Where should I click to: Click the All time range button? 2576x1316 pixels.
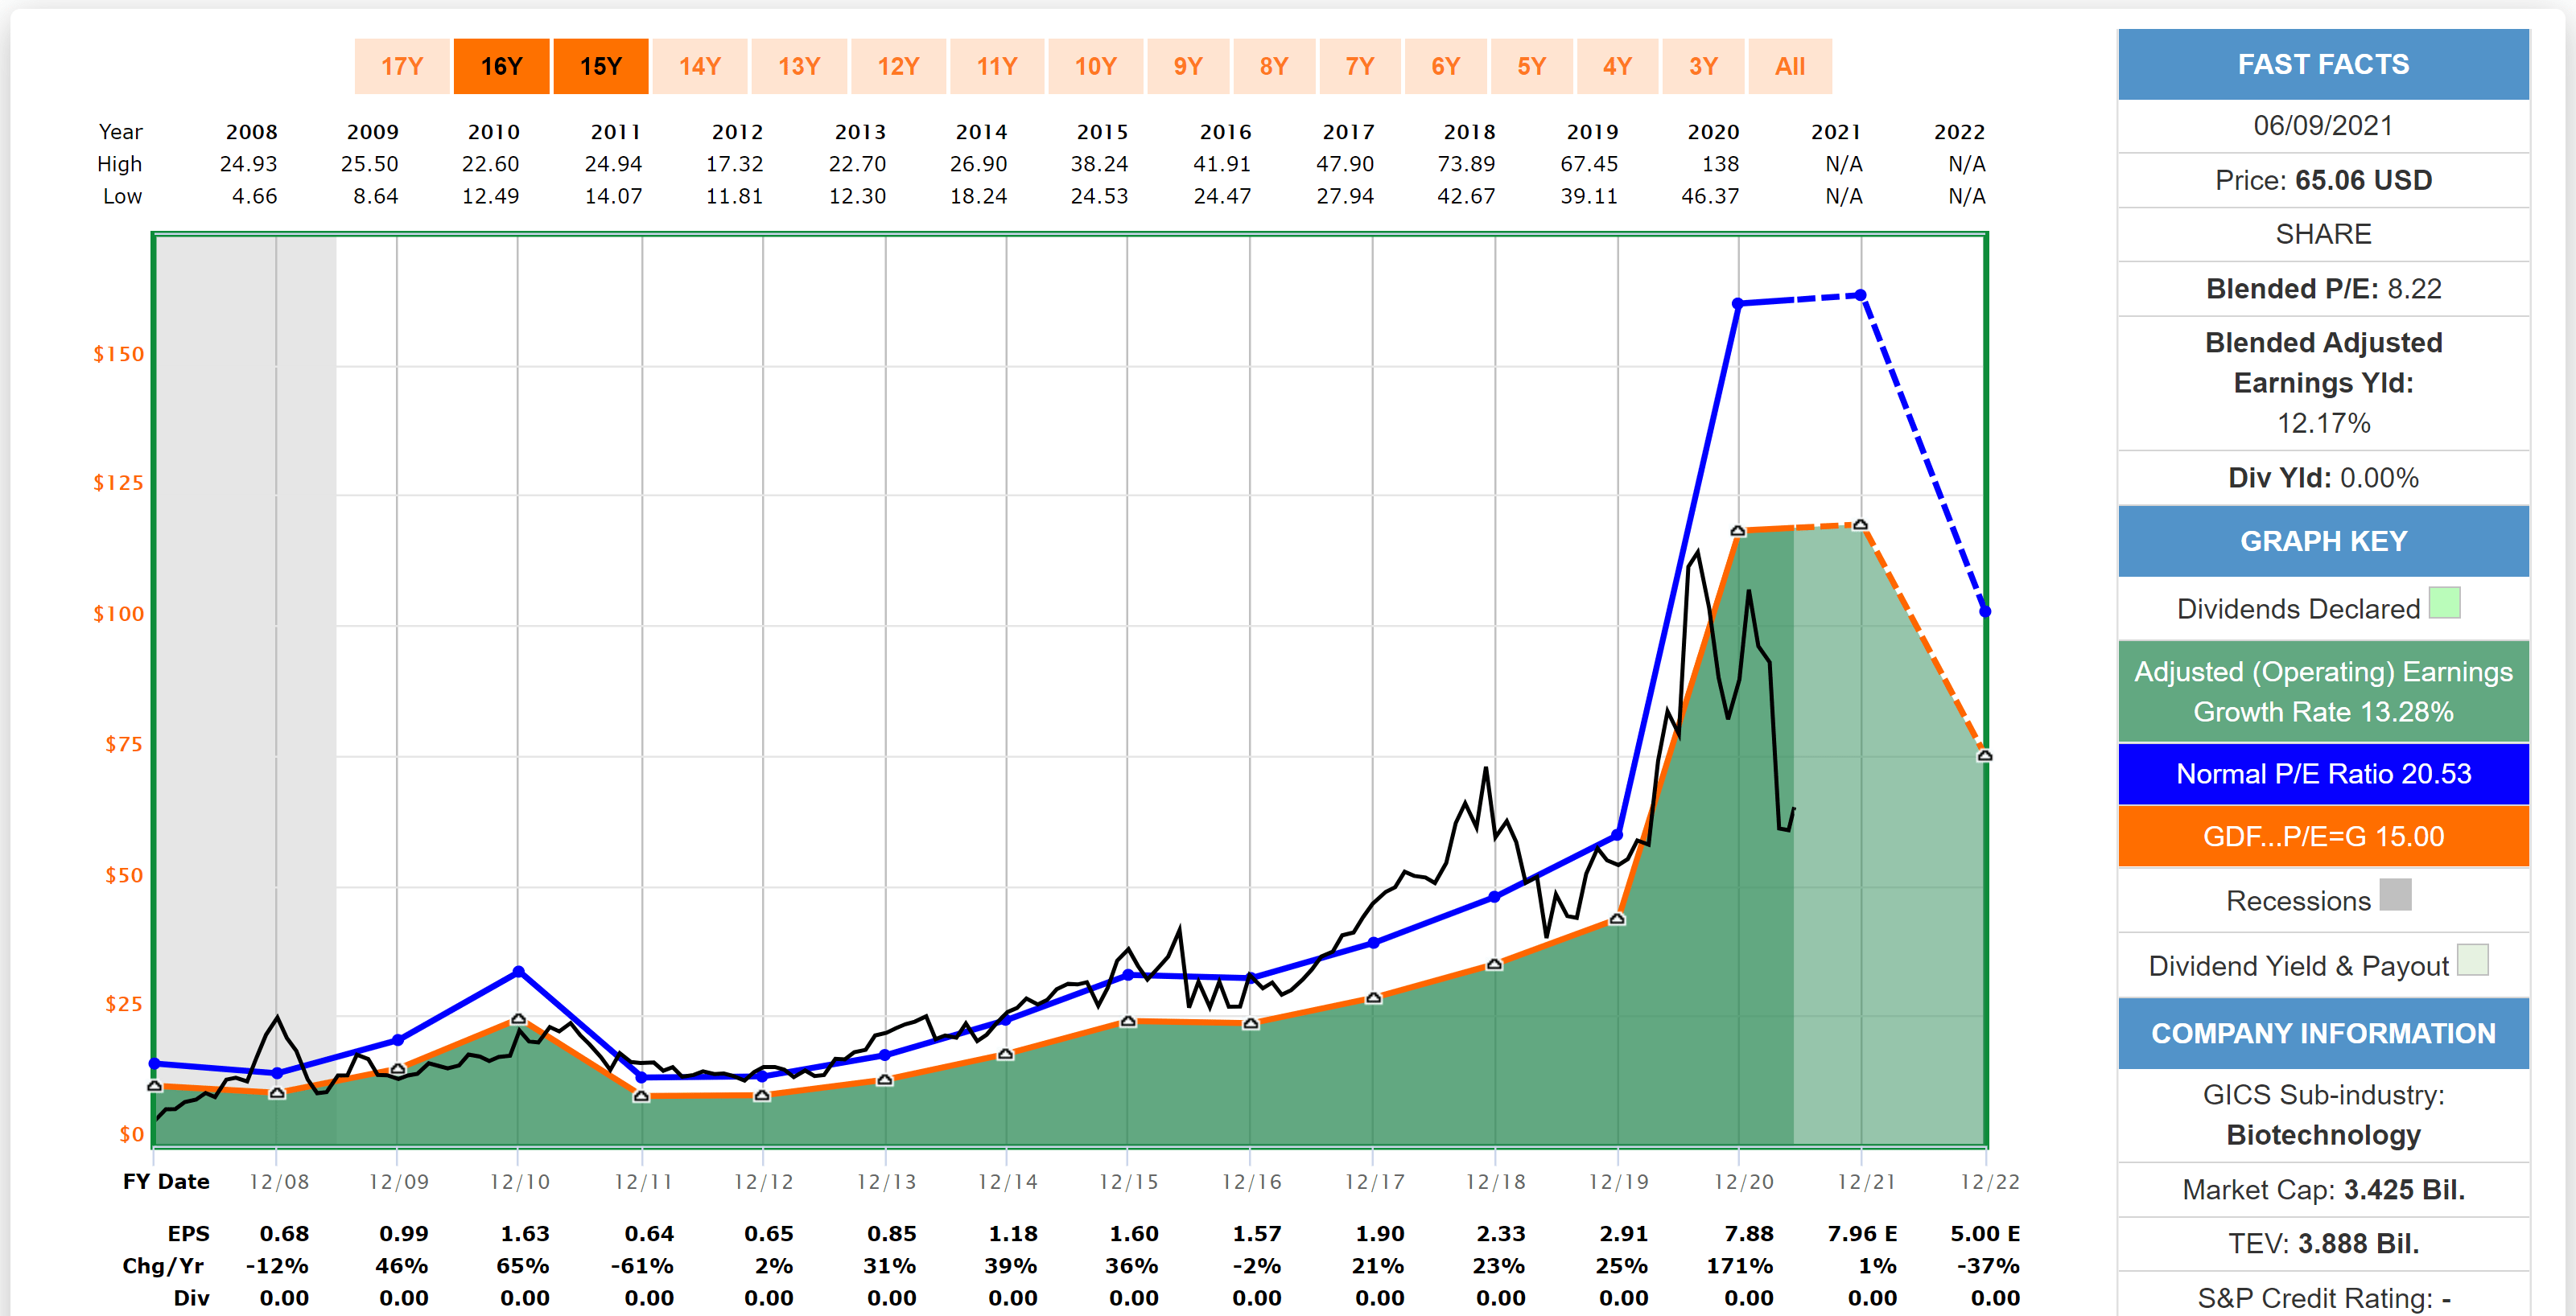1789,67
